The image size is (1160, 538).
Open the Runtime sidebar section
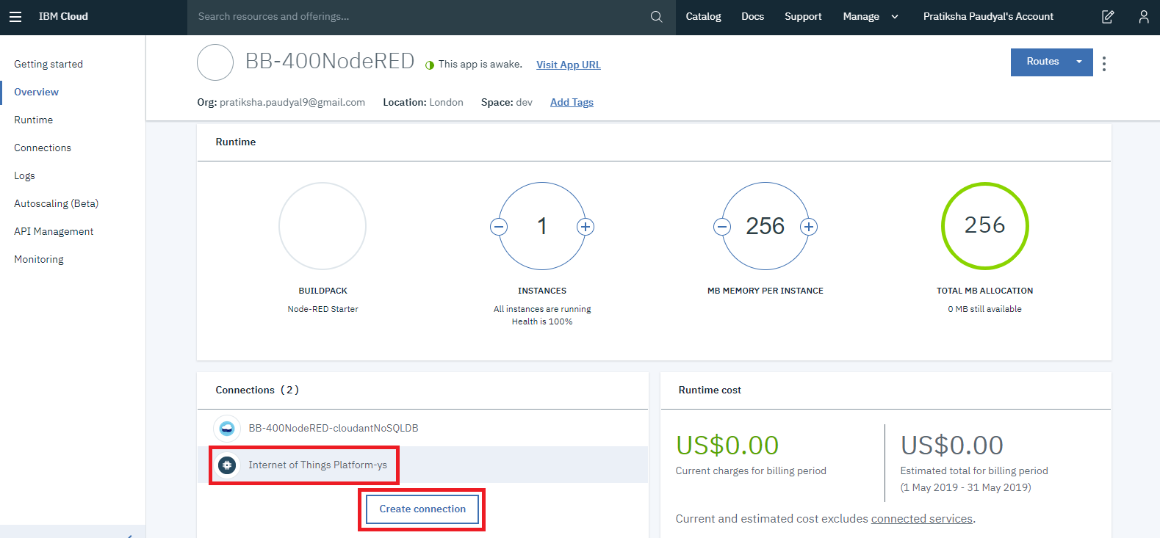[34, 120]
